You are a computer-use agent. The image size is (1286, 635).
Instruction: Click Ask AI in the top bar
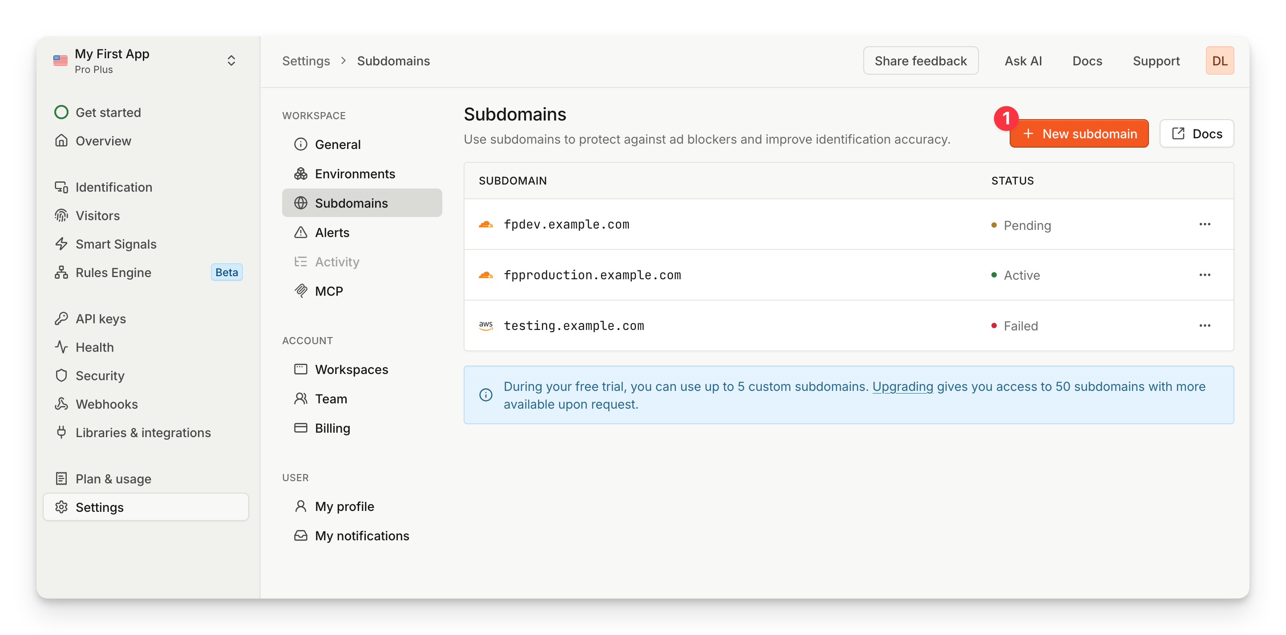[x=1023, y=61]
